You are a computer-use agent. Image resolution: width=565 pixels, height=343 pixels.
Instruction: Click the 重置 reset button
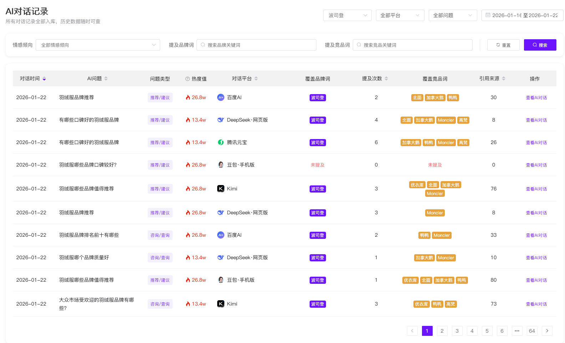click(x=503, y=45)
